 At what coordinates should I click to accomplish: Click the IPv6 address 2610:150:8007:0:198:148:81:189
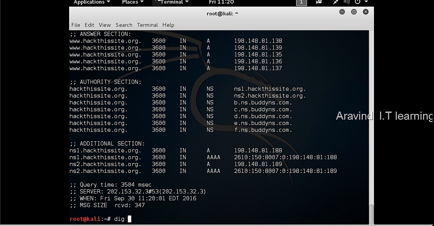[x=285, y=171]
